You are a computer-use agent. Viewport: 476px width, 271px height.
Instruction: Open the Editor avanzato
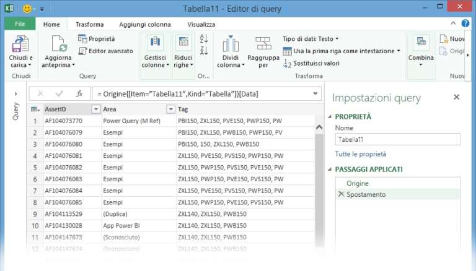coord(105,51)
